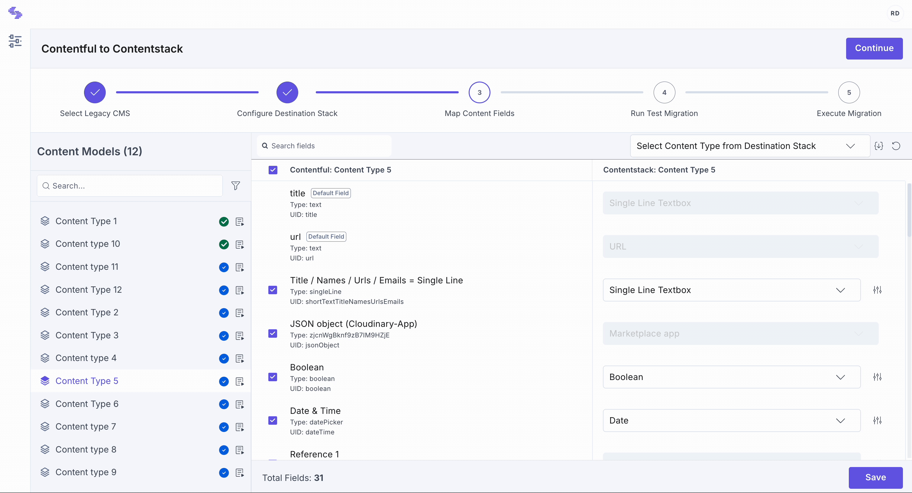Select step 4 Run Test Migration
The height and width of the screenshot is (493, 912).
coord(664,92)
